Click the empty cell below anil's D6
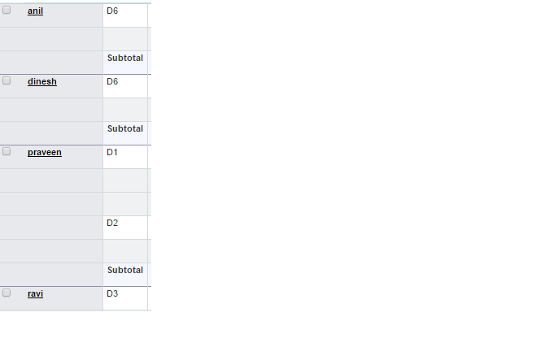The image size is (557, 356). 125,38
